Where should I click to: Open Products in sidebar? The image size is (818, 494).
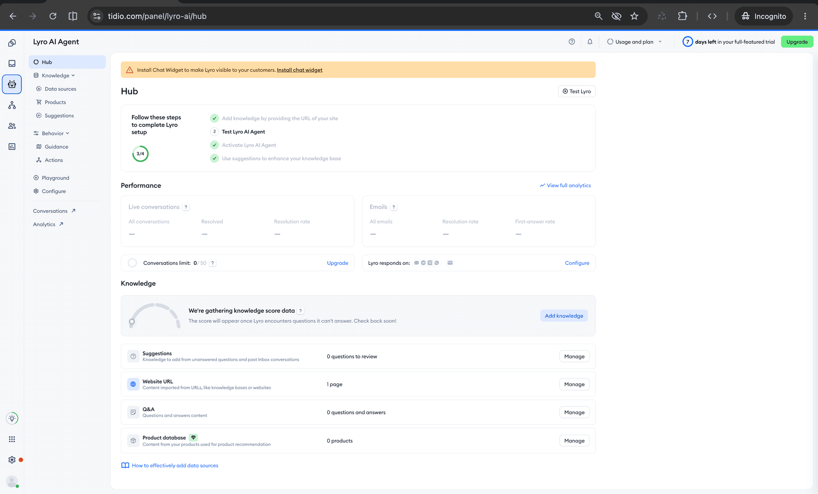tap(55, 102)
